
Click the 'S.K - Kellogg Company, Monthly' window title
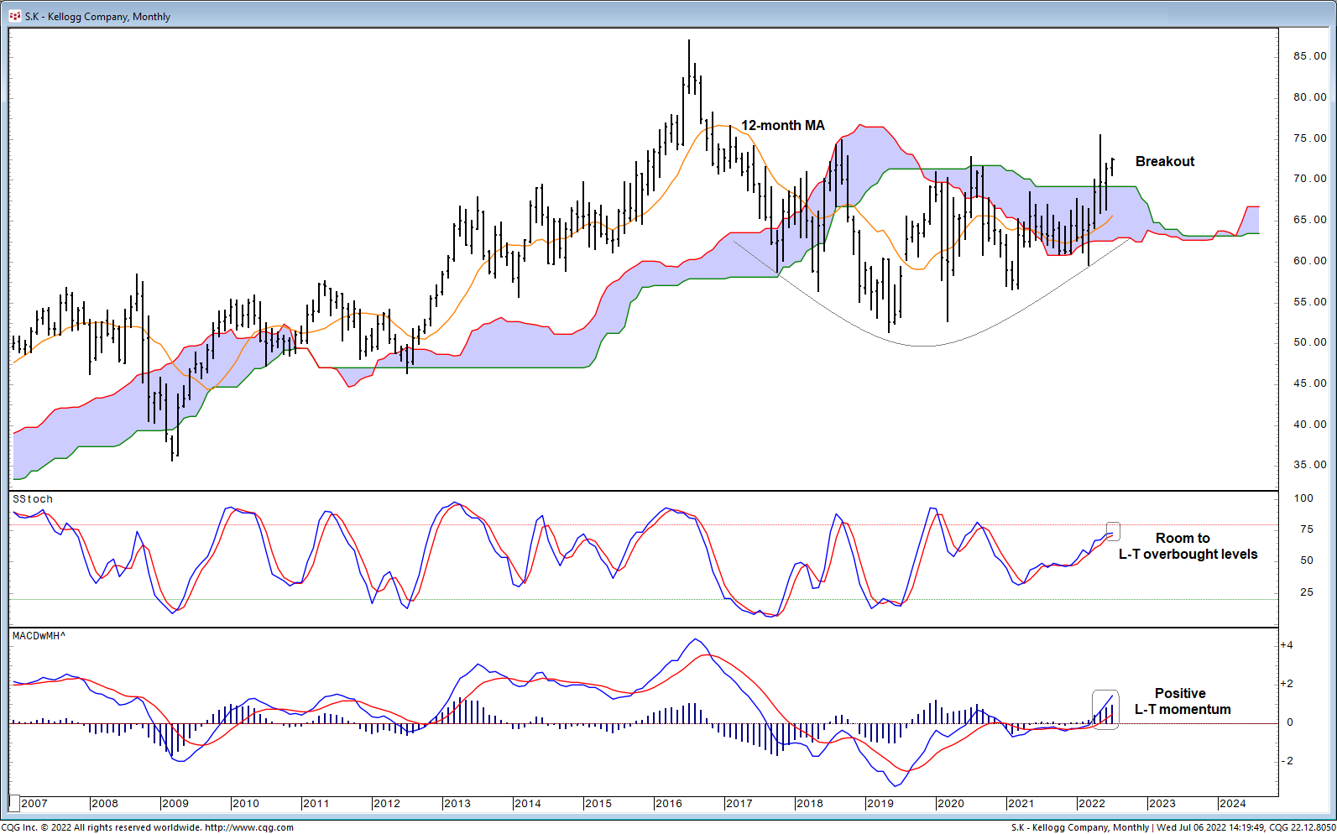click(97, 17)
